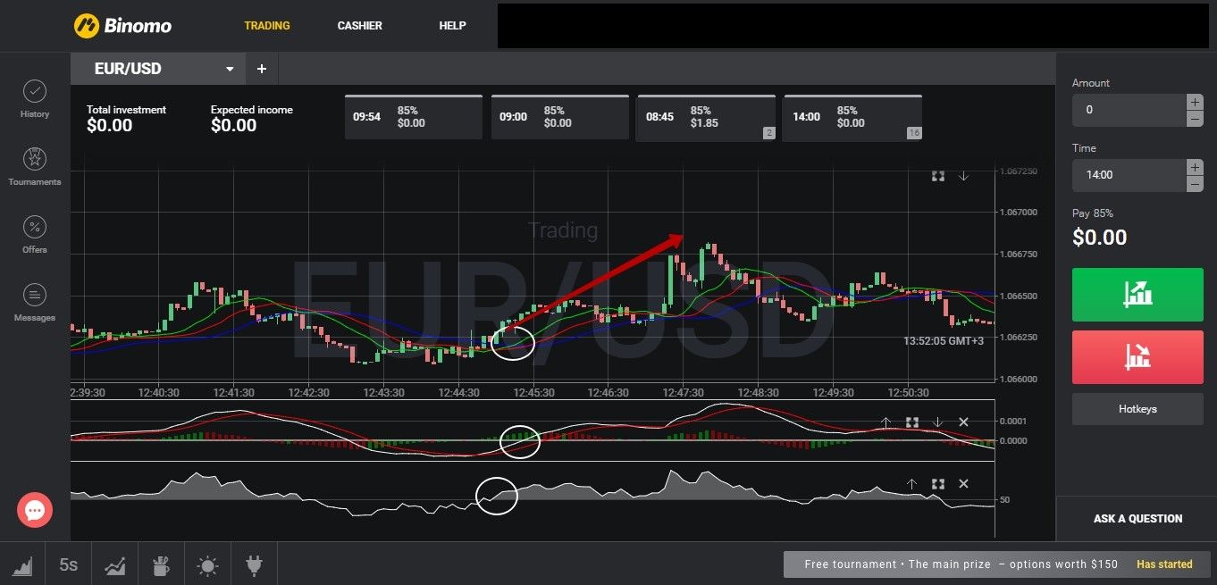Open the drawing tools pencil cup icon

(x=162, y=564)
